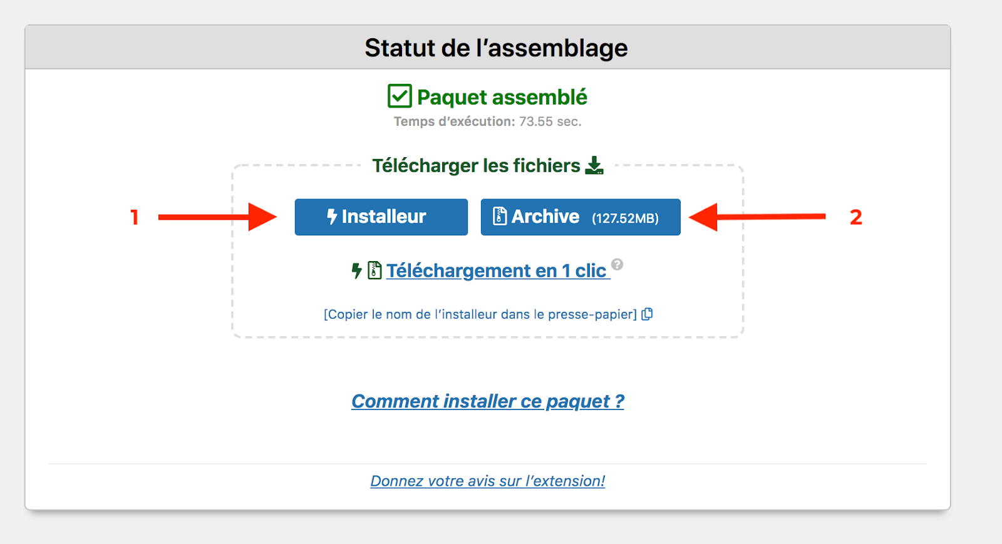Download the Archive package file
The width and height of the screenshot is (1002, 544).
coord(581,217)
